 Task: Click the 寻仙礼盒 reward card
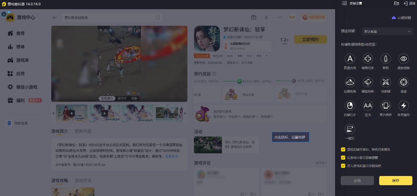click(x=248, y=94)
